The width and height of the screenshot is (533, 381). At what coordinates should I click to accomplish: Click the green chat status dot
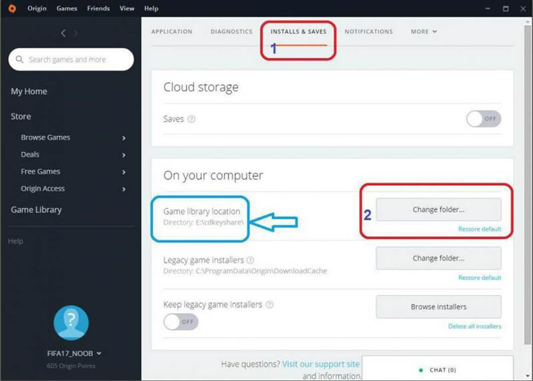click(x=421, y=370)
